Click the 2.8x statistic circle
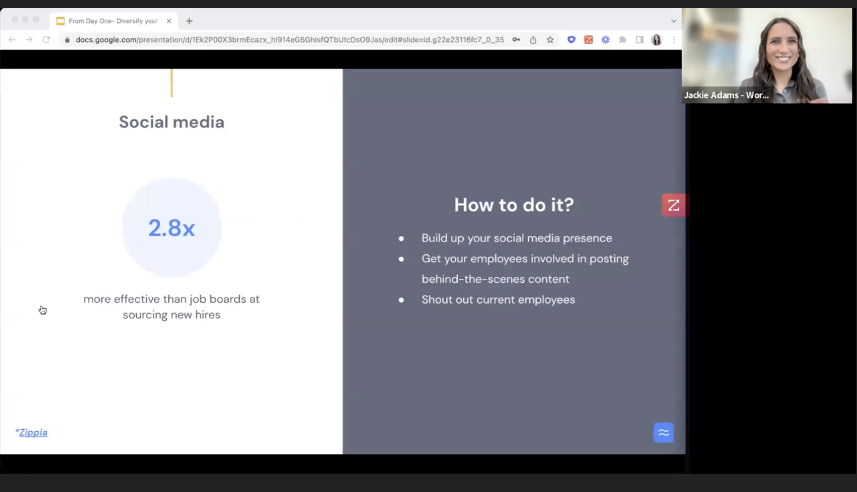 pyautogui.click(x=172, y=227)
